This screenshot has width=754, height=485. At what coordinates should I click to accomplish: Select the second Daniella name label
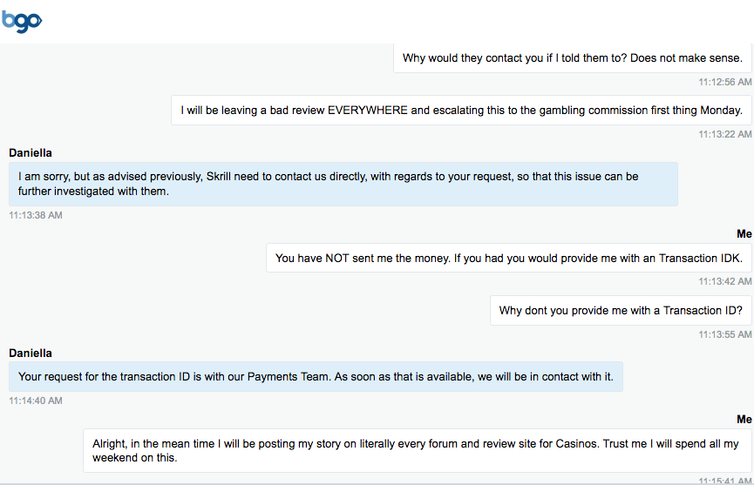point(31,353)
